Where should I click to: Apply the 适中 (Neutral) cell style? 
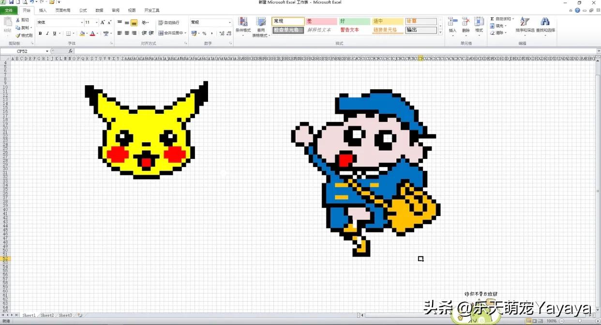[388, 21]
